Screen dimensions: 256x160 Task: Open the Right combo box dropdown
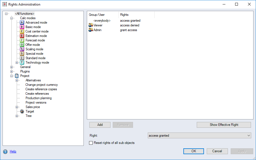click(x=248, y=136)
